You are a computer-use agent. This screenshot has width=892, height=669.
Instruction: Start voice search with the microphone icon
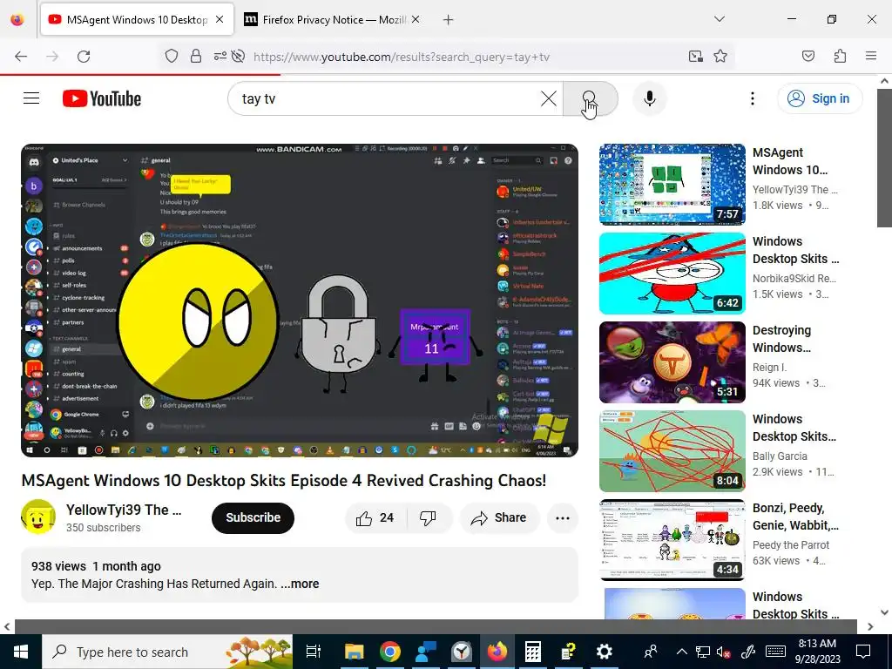coord(649,98)
